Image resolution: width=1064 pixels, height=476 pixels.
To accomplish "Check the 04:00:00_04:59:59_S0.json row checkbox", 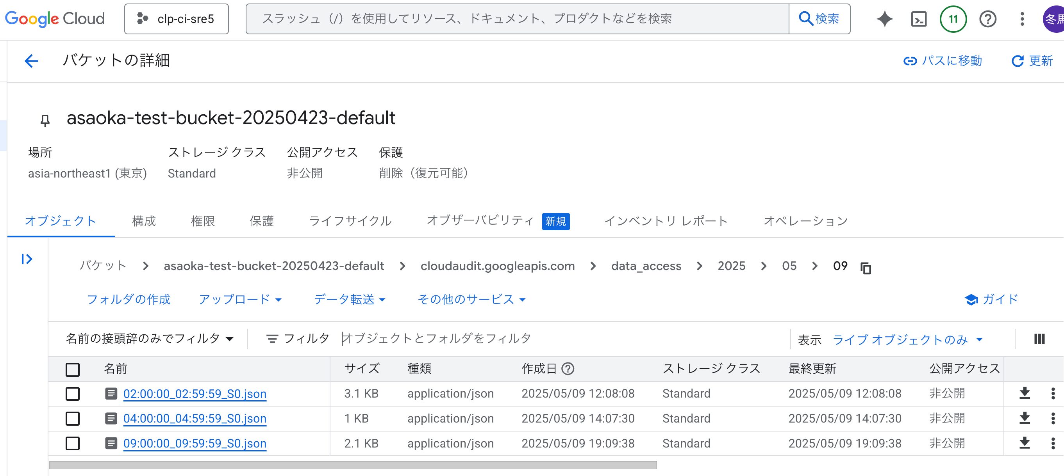I will (73, 418).
